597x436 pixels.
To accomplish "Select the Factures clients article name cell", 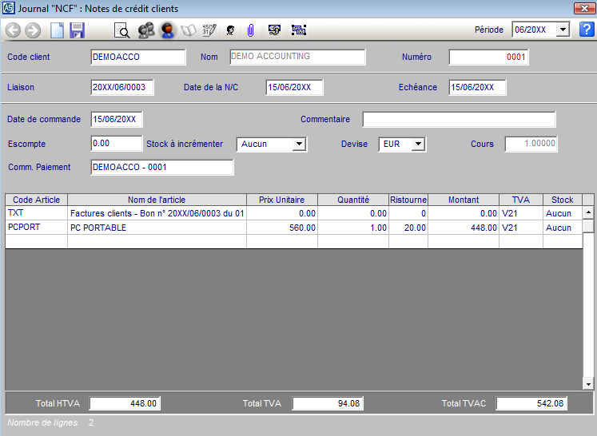I will (157, 213).
